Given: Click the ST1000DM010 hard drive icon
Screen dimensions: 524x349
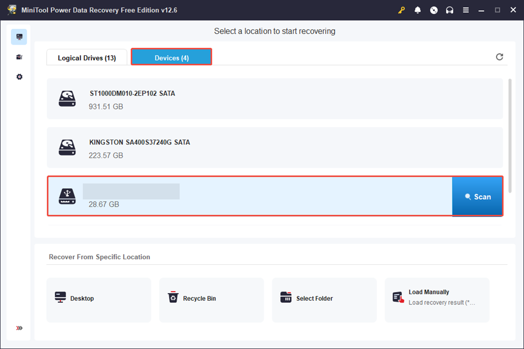Looking at the screenshot, I should coord(67,98).
